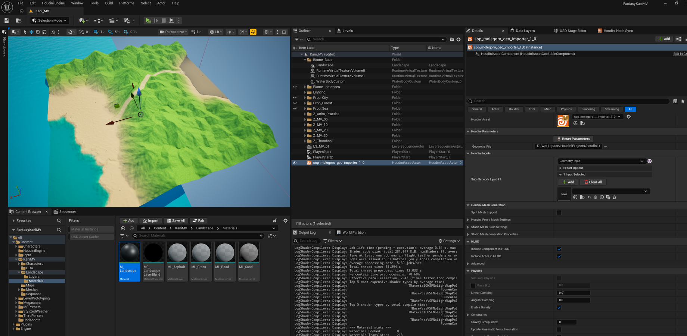Click the Import button in Content Browser
The height and width of the screenshot is (336, 687).
tap(151, 221)
